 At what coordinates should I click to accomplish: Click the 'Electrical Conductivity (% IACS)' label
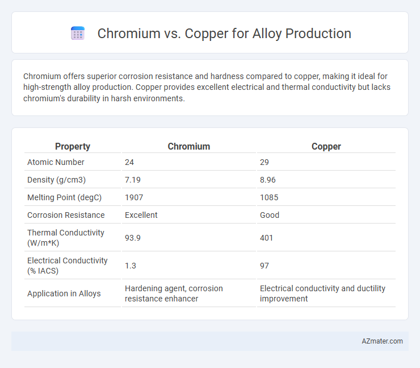tap(67, 266)
